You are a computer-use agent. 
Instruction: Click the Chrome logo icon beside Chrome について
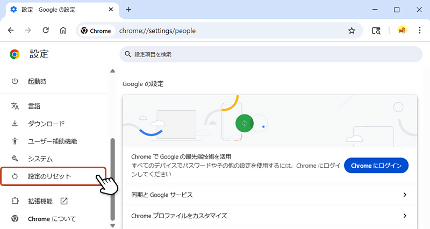pos(15,219)
